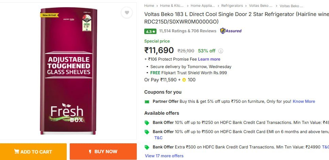Click the third Bank Offer tag icon
The height and width of the screenshot is (160, 329).
[147, 147]
